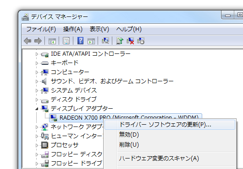
Task: Click the Disable device toolbar icon
Action: pos(141,41)
